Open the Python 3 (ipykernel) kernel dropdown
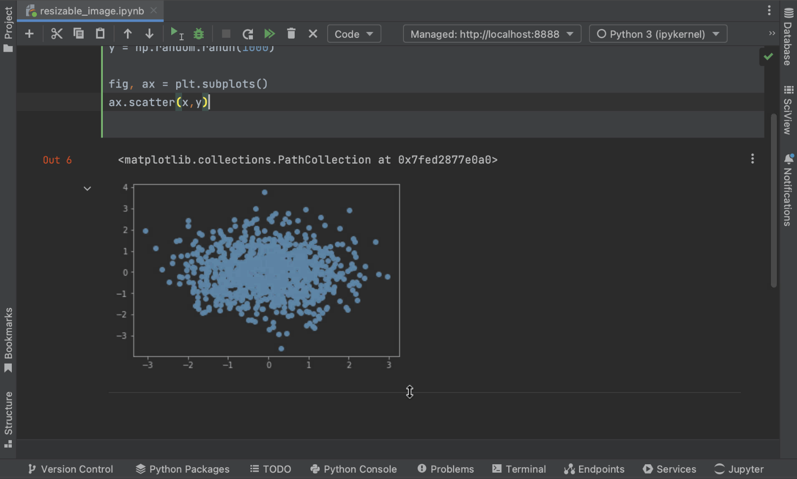 (658, 34)
